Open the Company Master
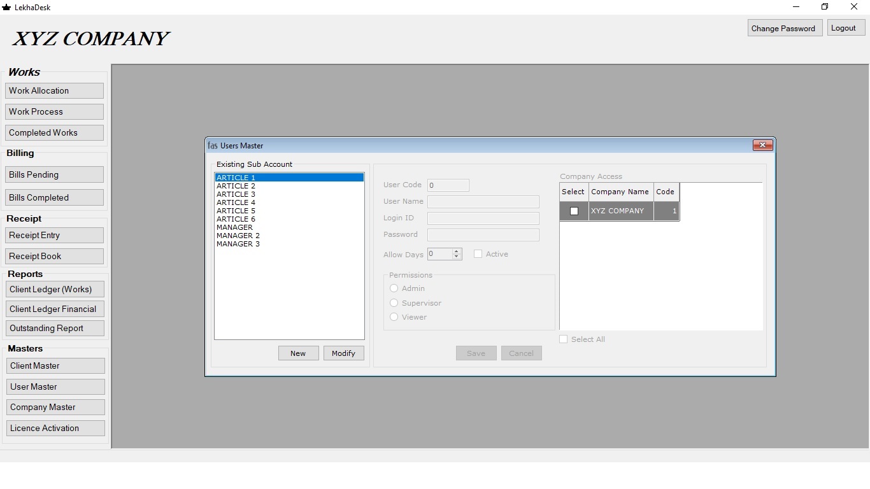870x489 pixels. tap(55, 407)
